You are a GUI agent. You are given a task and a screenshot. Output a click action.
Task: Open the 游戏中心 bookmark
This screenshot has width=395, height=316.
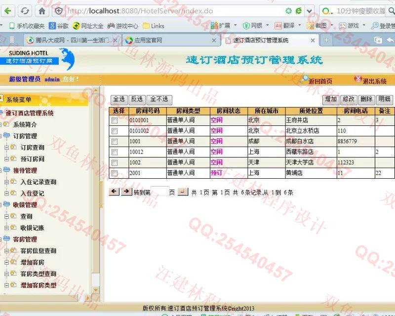point(123,26)
